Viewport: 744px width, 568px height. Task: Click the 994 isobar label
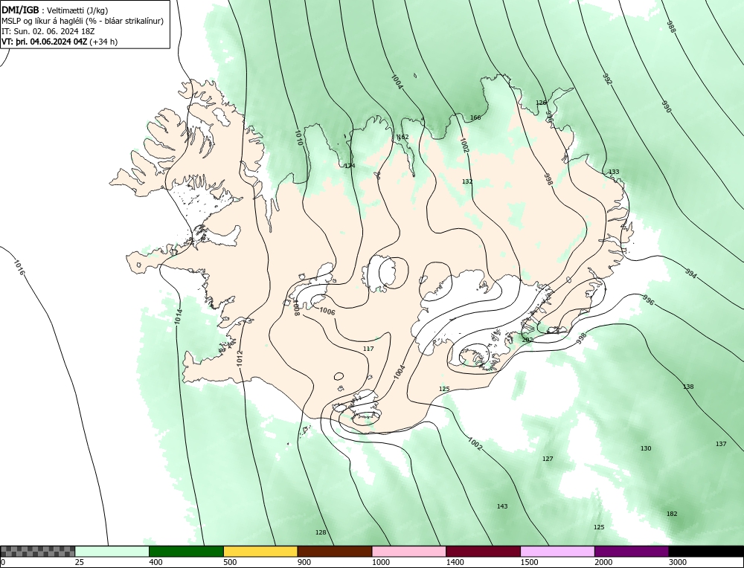pyautogui.click(x=691, y=274)
